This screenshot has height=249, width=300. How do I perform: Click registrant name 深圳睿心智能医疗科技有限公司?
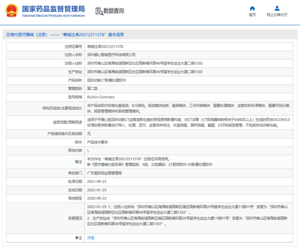(x=111, y=55)
